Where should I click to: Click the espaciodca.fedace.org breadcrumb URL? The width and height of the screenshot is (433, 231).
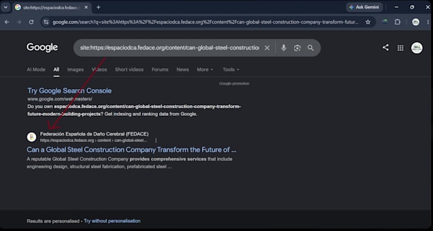coord(94,141)
